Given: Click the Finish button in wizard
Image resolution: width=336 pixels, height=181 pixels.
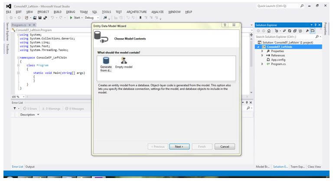Looking at the screenshot, I should click(x=202, y=147).
